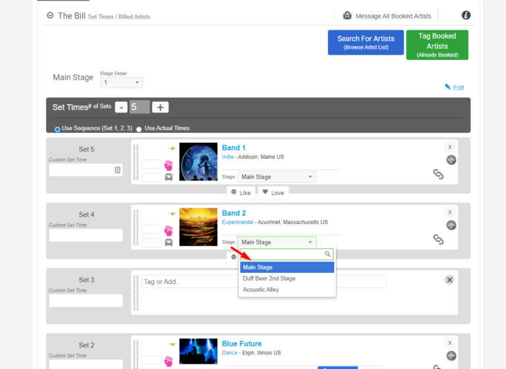Remove Band 1 with X button
The width and height of the screenshot is (506, 369).
click(x=449, y=147)
